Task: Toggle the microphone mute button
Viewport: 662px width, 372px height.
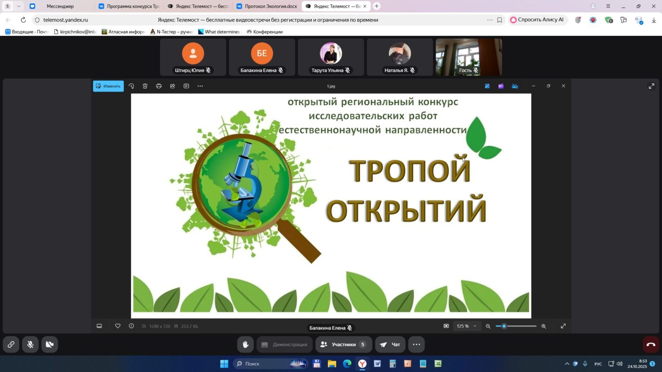Action: (30, 344)
